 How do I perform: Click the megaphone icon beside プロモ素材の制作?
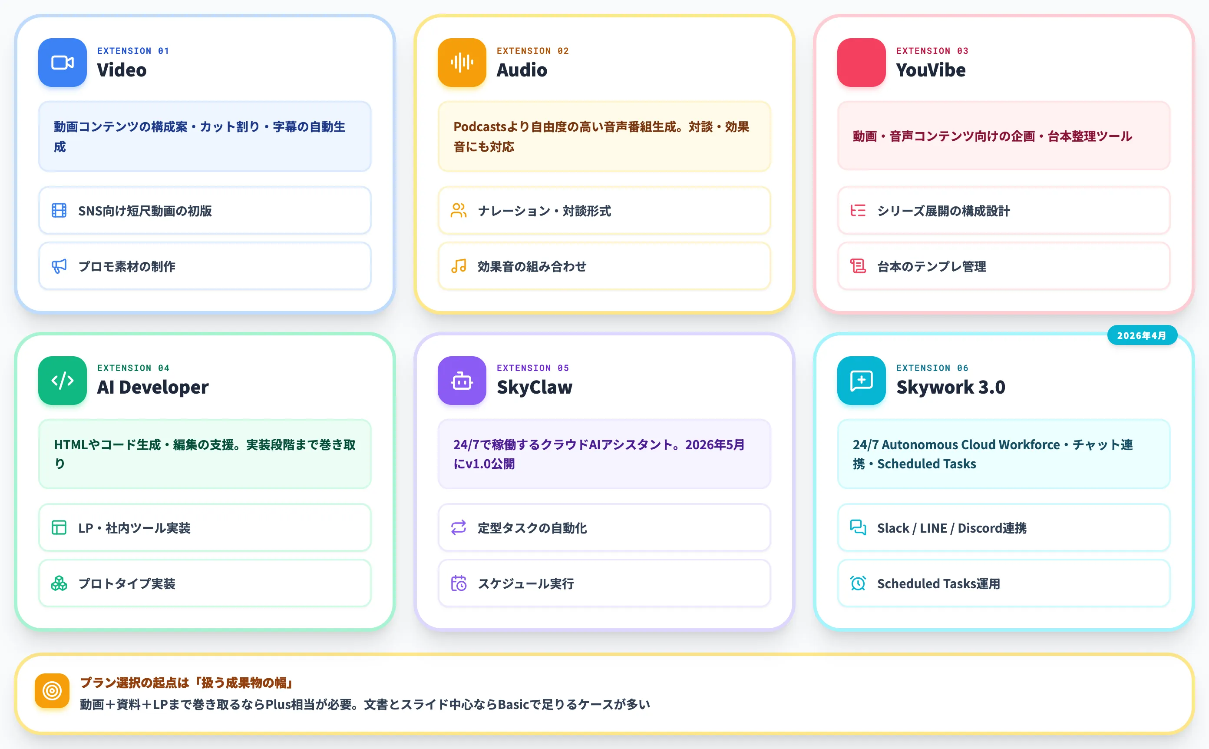point(59,266)
